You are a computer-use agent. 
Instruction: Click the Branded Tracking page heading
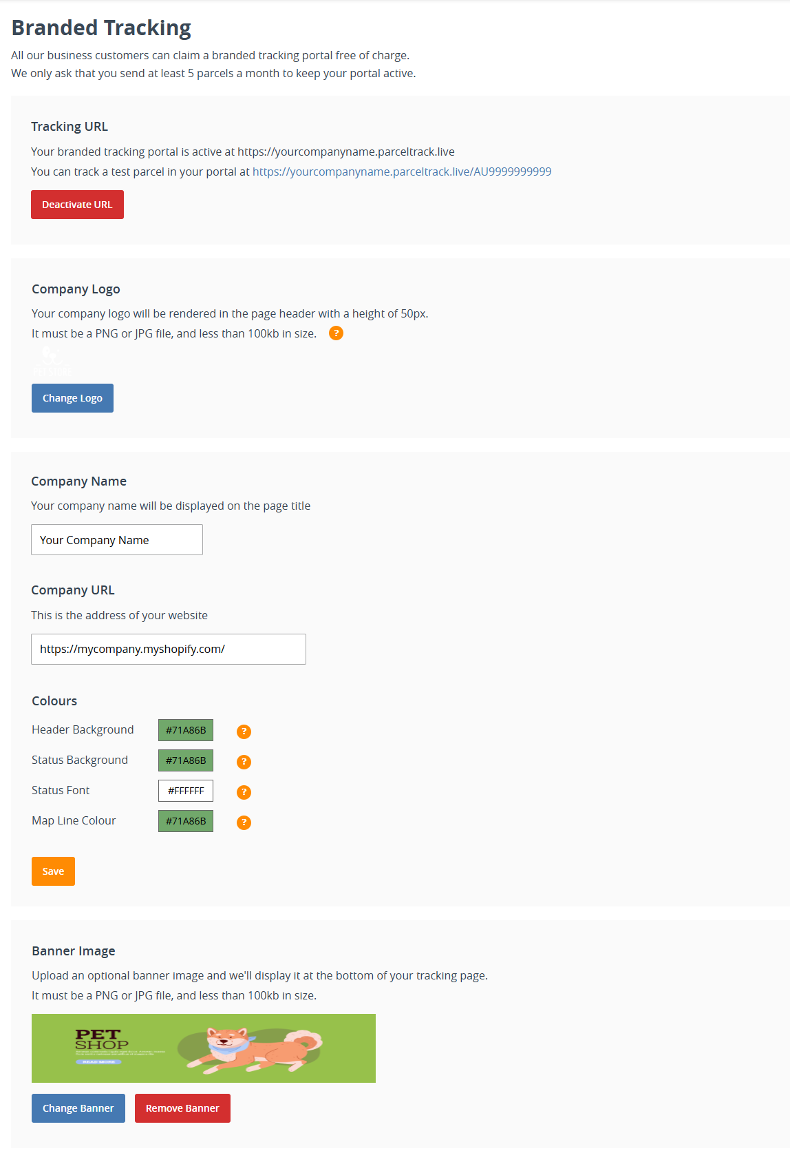(x=101, y=28)
